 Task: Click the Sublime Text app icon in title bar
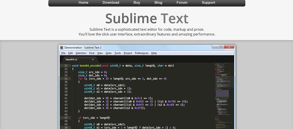[62, 47]
